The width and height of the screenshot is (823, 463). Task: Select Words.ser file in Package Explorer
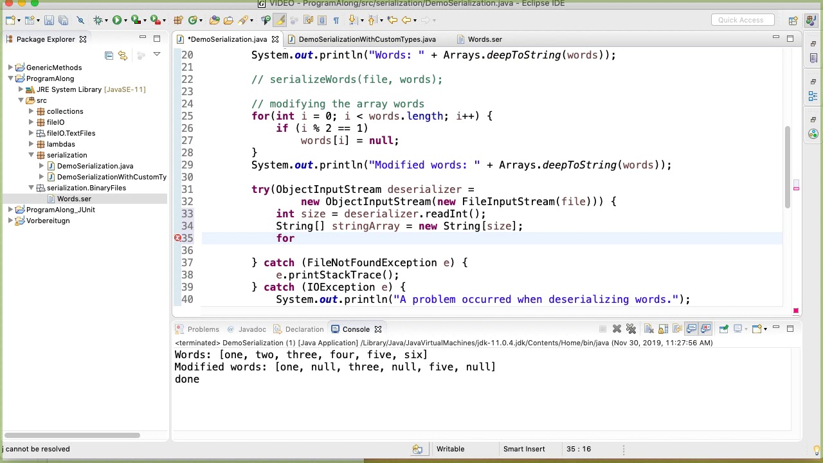[74, 199]
